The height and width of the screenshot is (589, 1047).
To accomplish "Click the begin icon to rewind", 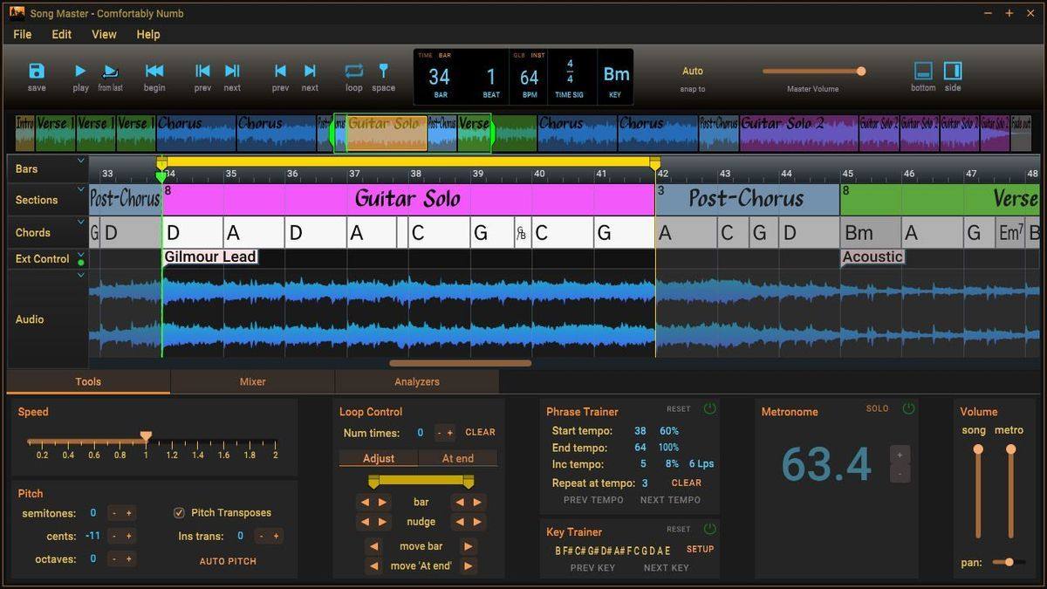I will coord(154,72).
